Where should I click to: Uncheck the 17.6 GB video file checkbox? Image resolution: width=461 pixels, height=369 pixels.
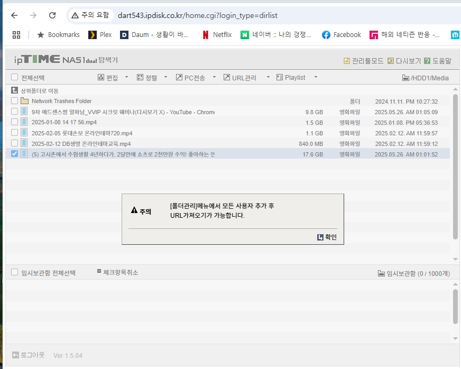pos(14,153)
